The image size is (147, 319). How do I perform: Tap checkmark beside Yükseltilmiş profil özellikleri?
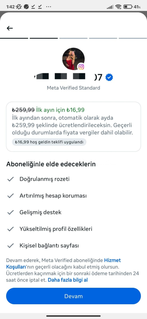coord(10,229)
